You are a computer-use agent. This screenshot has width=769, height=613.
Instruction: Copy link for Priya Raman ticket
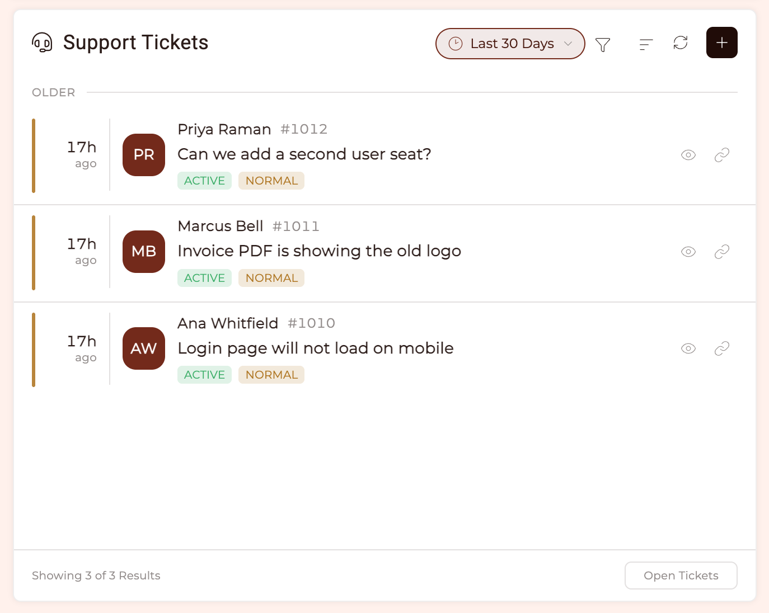tap(722, 155)
